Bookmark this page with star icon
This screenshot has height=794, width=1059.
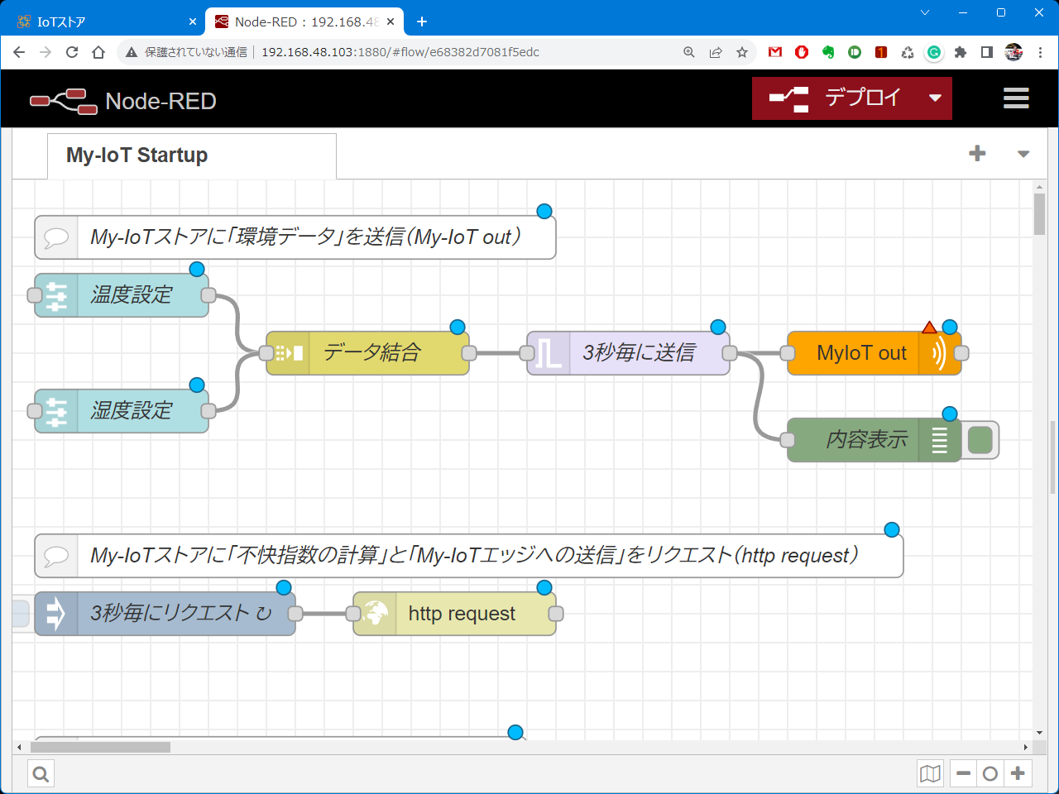click(x=742, y=52)
